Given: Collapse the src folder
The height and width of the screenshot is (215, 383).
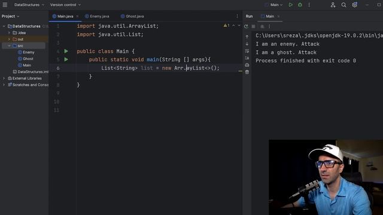Looking at the screenshot, I should click(x=10, y=46).
